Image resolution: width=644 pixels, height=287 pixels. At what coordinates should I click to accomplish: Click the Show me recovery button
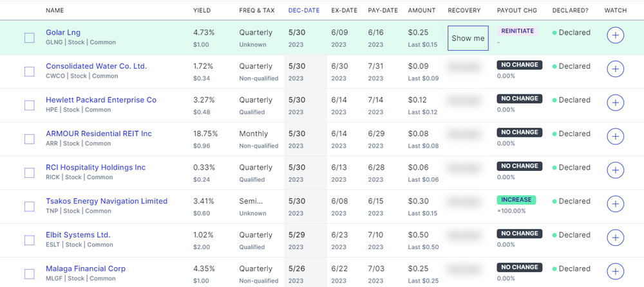point(468,38)
